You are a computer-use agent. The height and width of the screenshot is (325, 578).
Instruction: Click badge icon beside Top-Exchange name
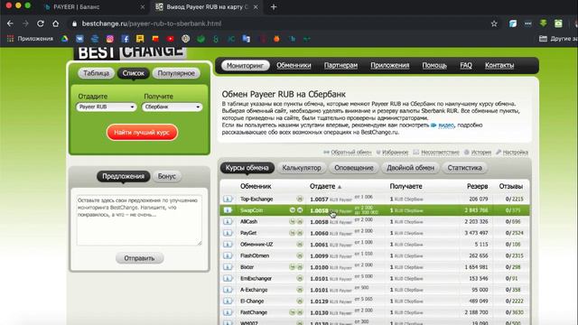click(x=300, y=199)
